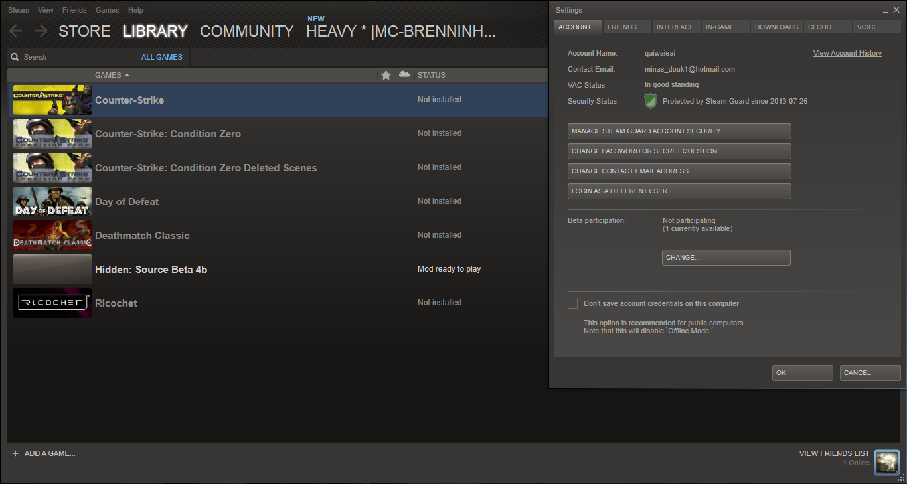Toggle Don't save account credentials checkbox

[572, 303]
